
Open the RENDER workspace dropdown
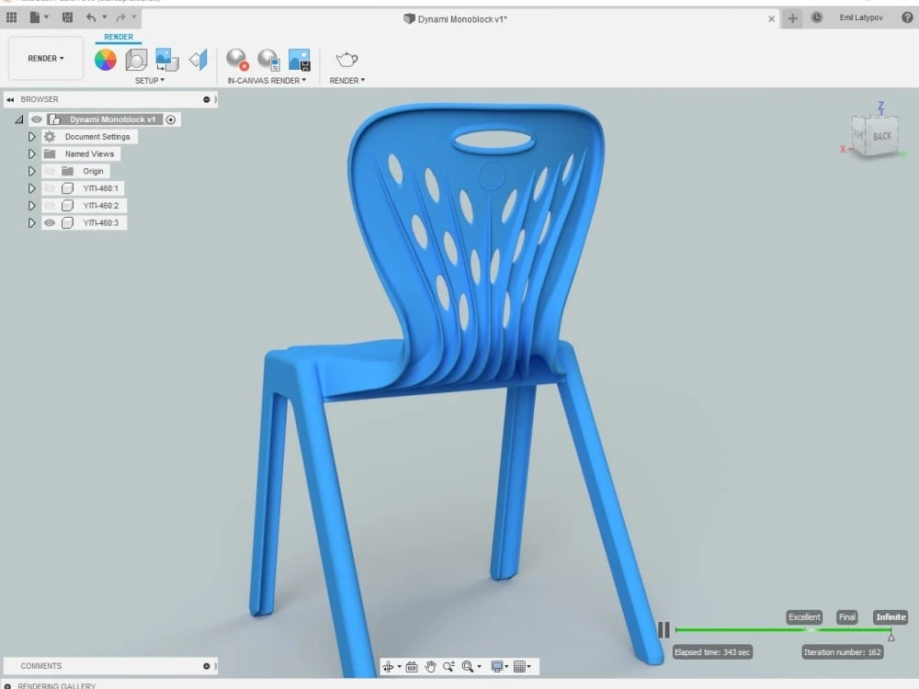tap(46, 59)
